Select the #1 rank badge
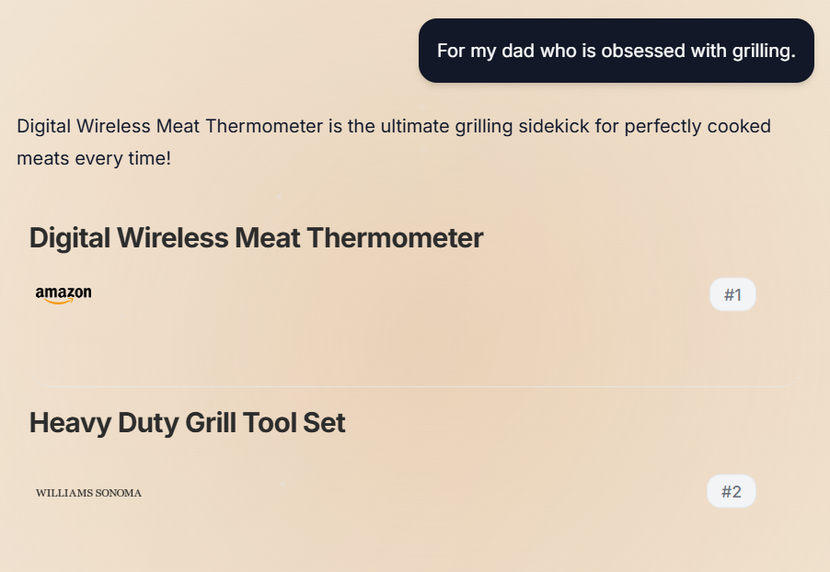 coord(732,294)
